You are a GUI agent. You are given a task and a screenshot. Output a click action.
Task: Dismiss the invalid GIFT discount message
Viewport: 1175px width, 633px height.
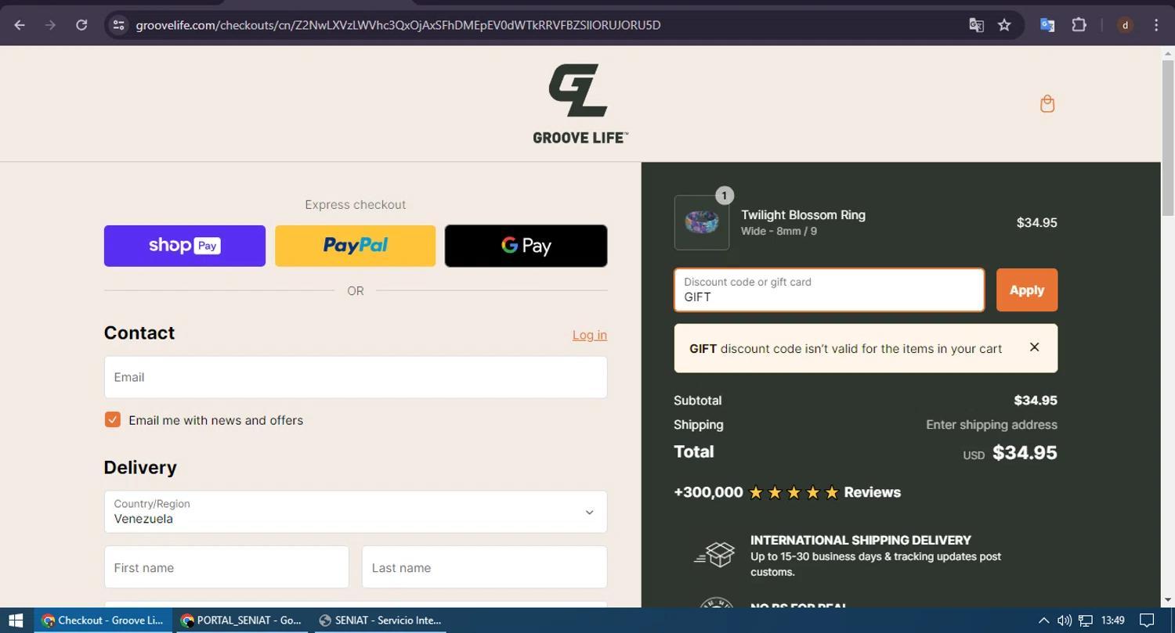[1034, 347]
